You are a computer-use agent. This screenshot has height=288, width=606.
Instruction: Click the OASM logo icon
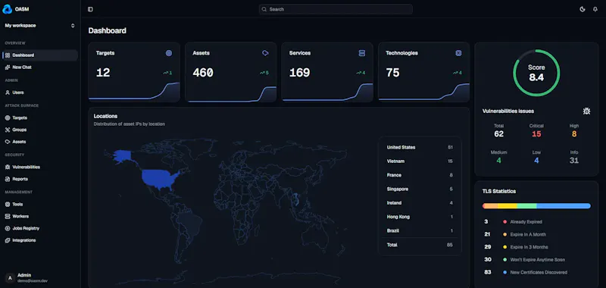8,9
